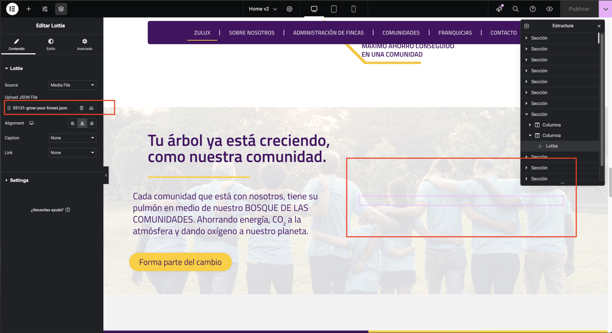Screen dimensions: 612x333
Task: Expand the first Sección in Estructura
Action: pos(526,38)
